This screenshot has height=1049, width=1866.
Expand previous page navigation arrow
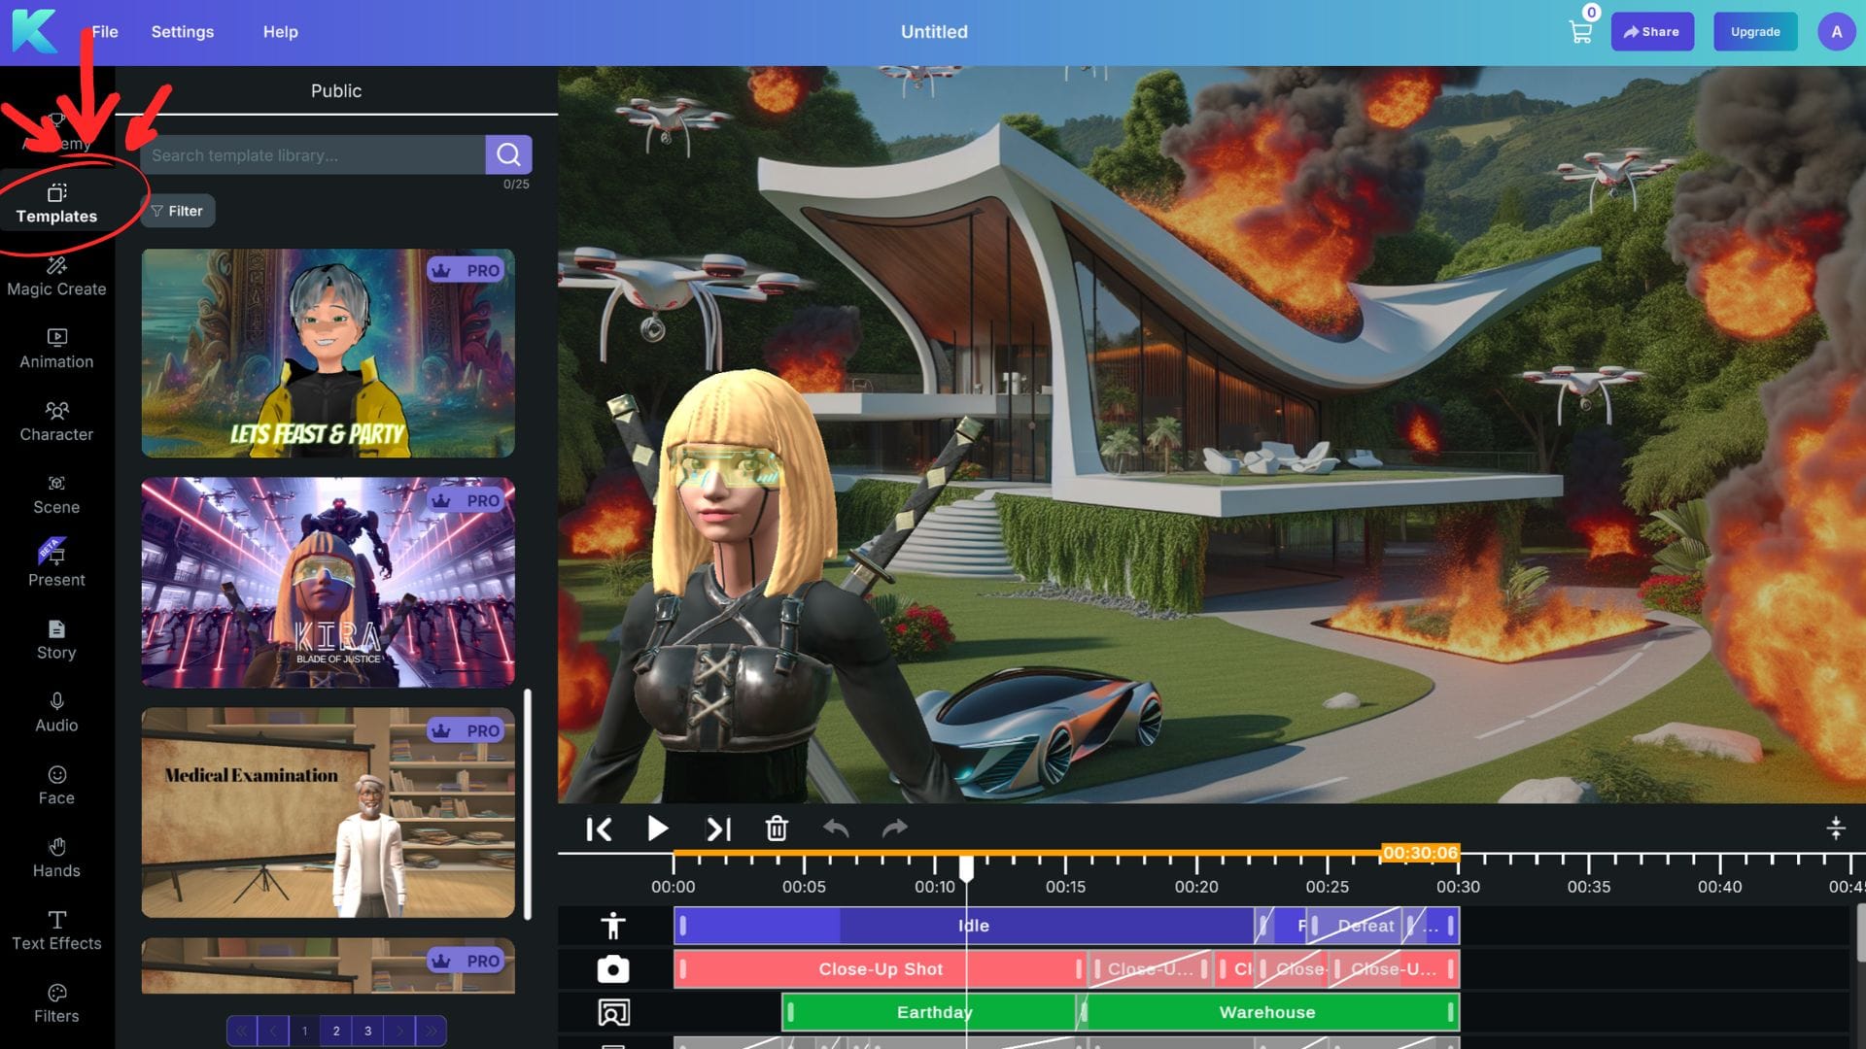click(273, 1029)
